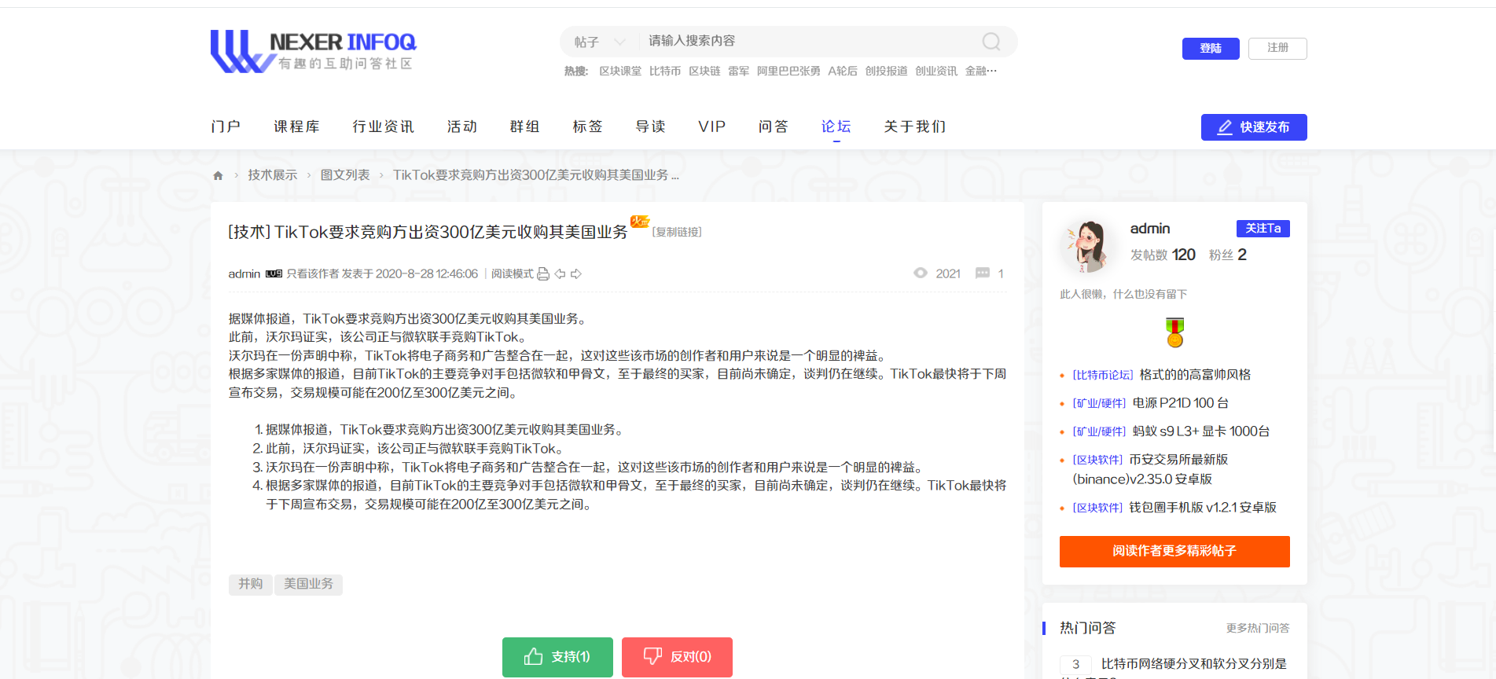Open post 币安交易所最新版
The width and height of the screenshot is (1496, 679).
[x=1178, y=460]
